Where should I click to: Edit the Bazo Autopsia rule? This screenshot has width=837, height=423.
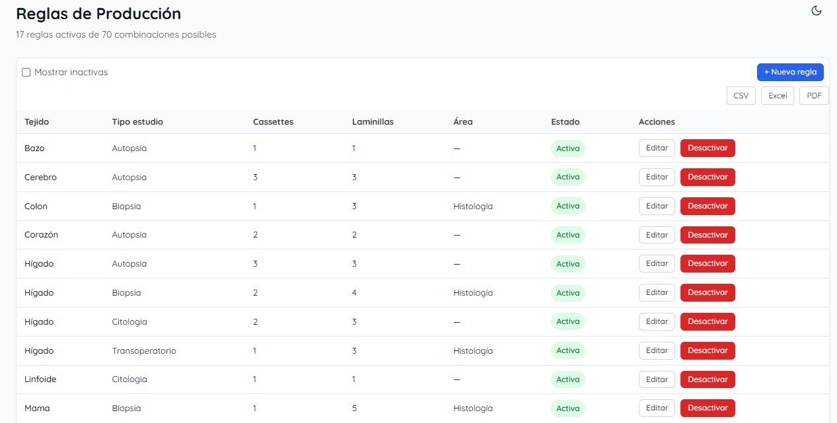[x=657, y=148]
